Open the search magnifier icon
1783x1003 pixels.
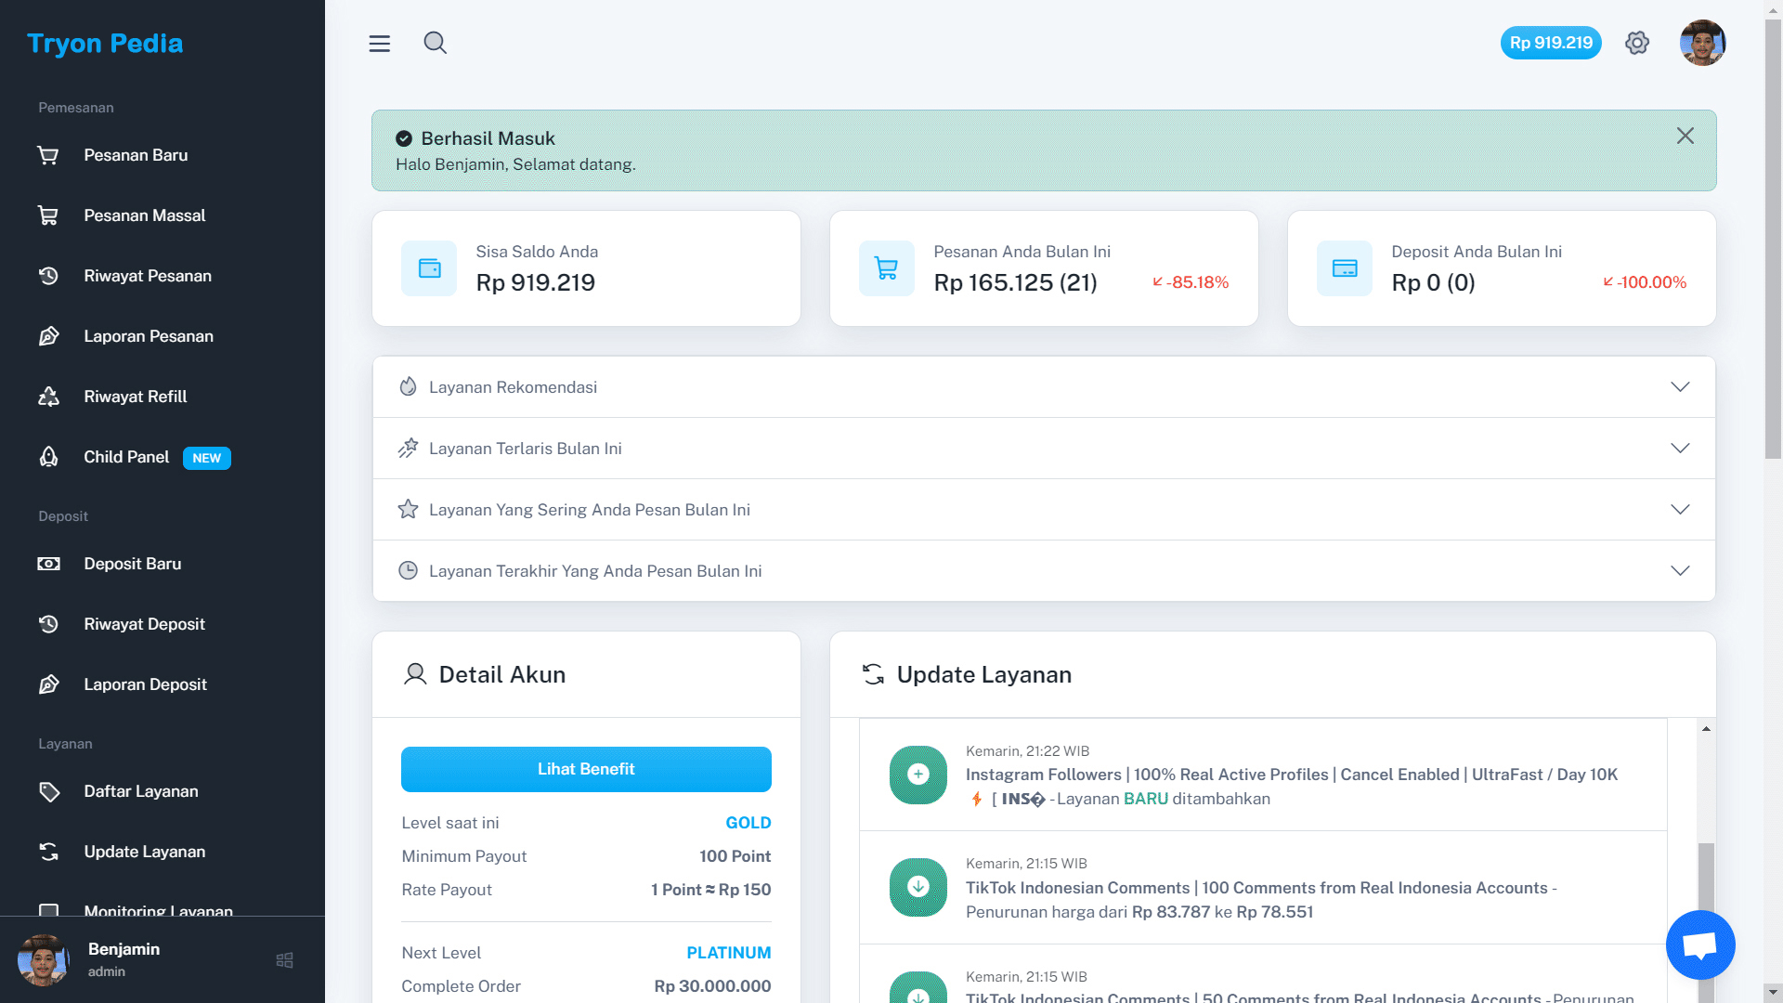click(435, 43)
